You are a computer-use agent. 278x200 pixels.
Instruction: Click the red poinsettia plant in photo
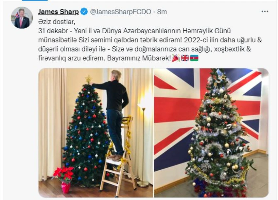(64, 178)
